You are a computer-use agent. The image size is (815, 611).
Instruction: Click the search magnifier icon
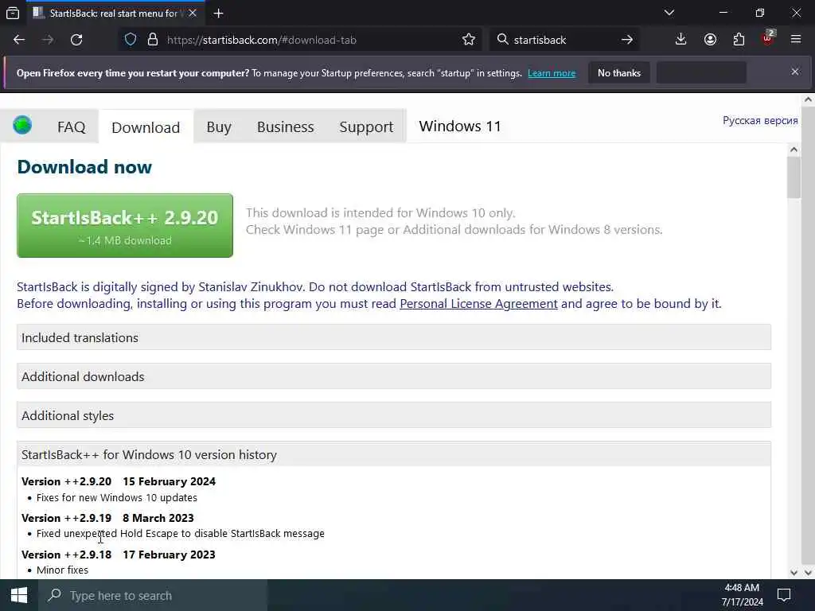(x=502, y=40)
